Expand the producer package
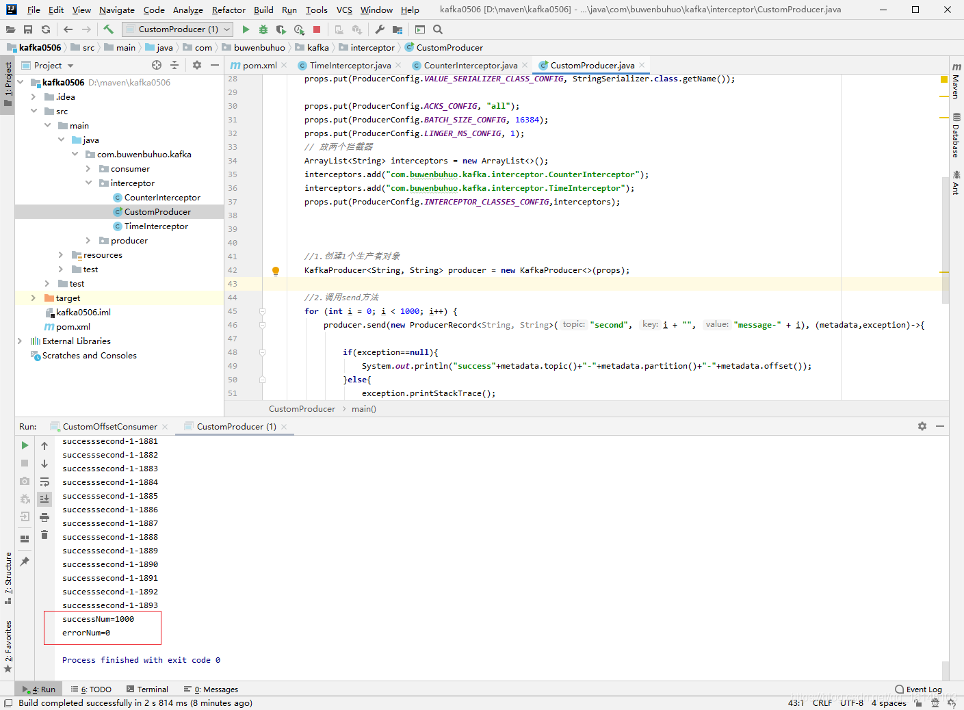This screenshot has height=710, width=964. (88, 240)
